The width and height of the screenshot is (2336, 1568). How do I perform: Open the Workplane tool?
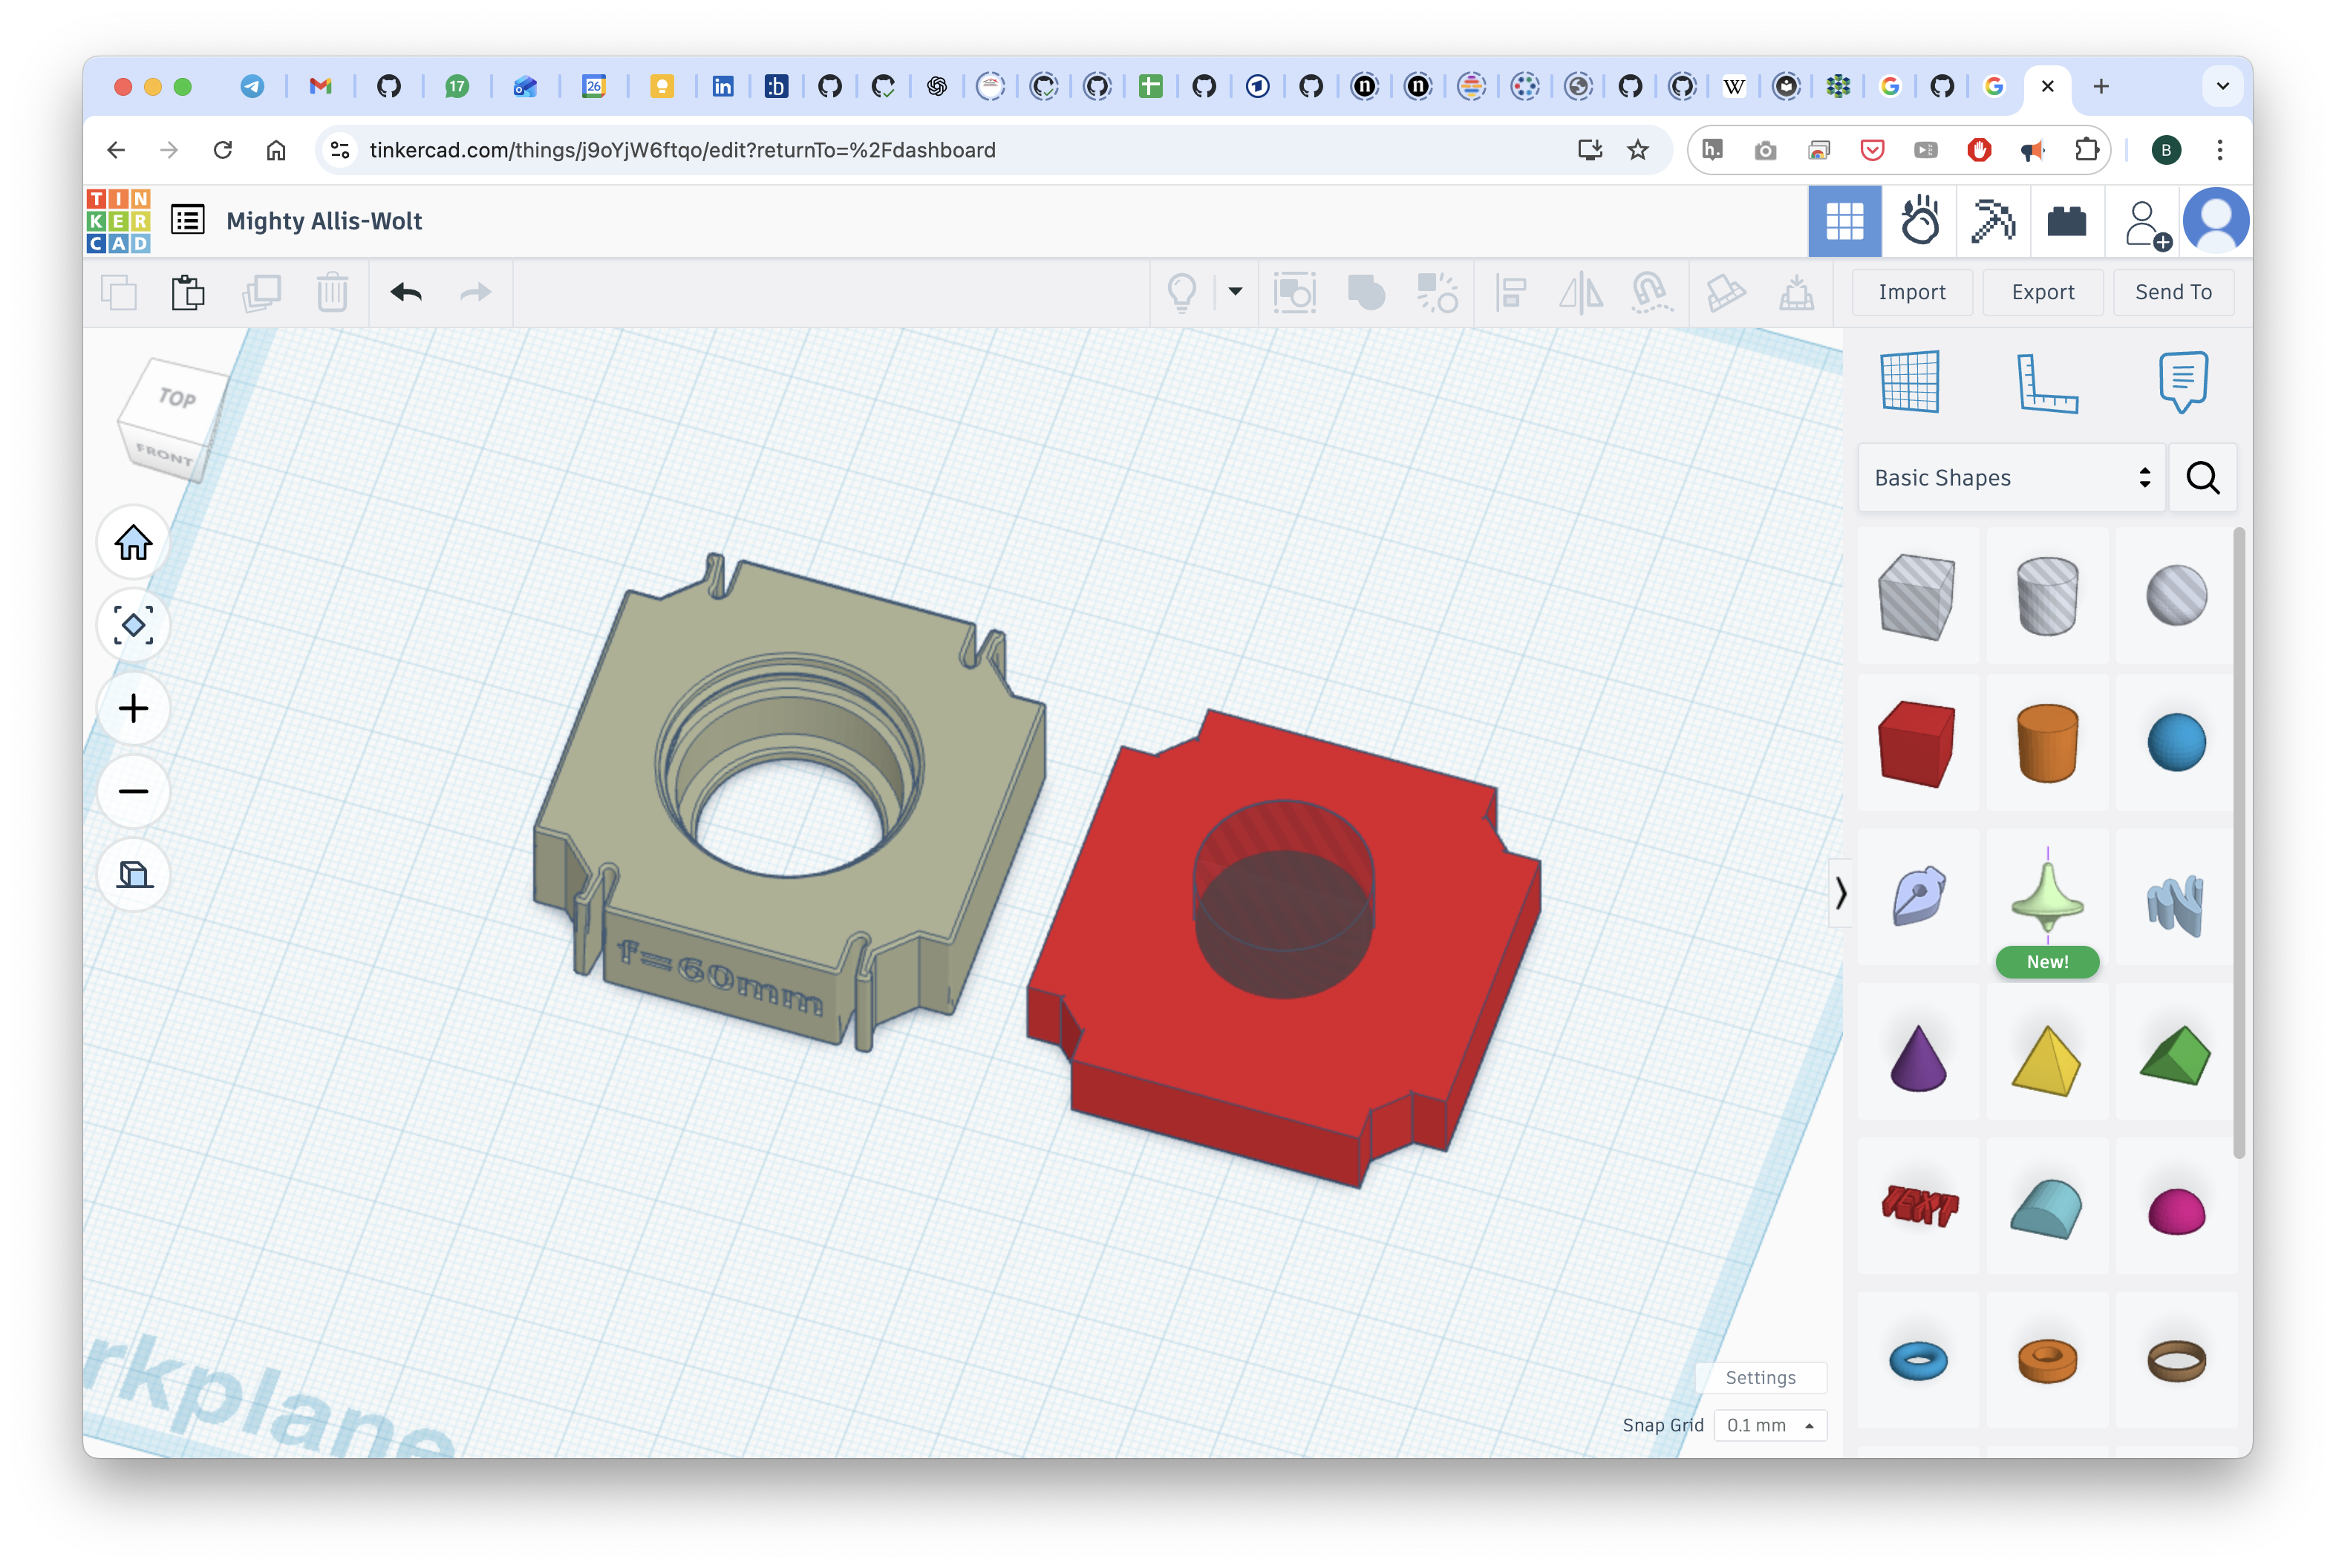[1909, 381]
